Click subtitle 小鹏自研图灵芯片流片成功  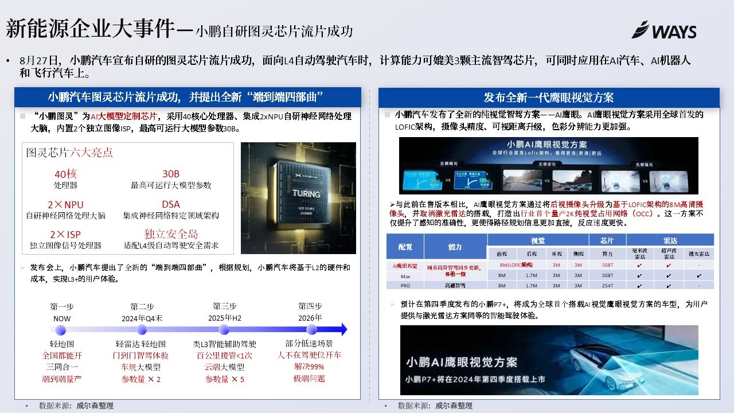(x=274, y=31)
